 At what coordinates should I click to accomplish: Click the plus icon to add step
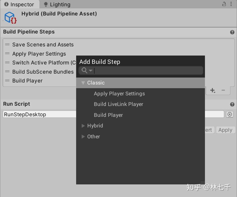[212, 90]
